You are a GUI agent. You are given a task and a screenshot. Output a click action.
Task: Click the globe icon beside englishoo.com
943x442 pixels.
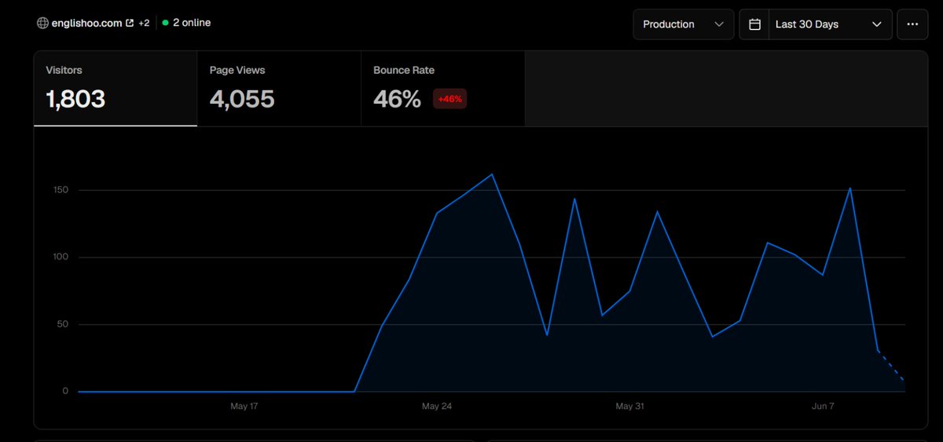pos(42,24)
